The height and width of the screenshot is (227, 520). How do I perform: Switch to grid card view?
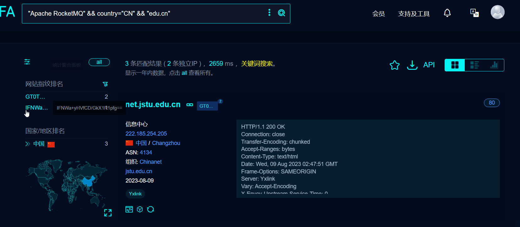(455, 65)
